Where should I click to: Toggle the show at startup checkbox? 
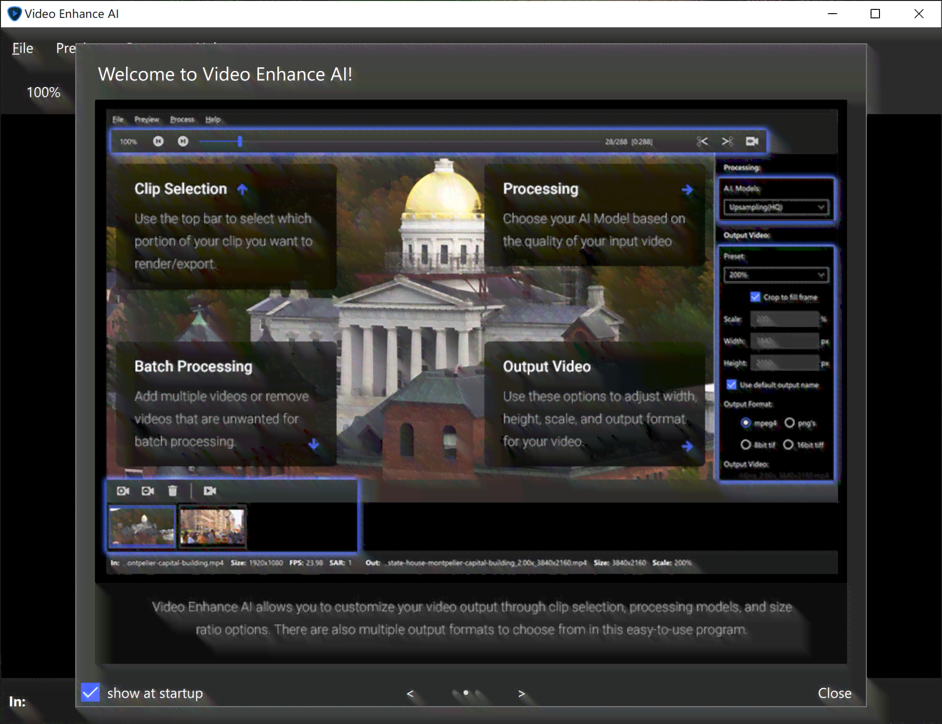pyautogui.click(x=90, y=693)
